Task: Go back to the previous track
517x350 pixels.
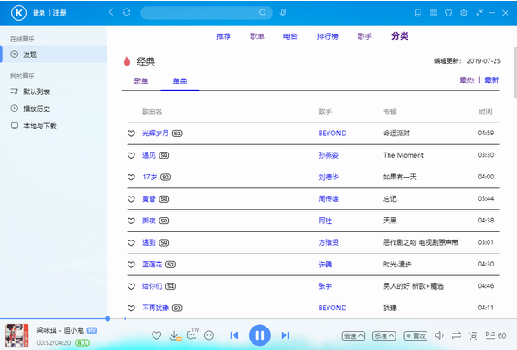Action: [234, 335]
